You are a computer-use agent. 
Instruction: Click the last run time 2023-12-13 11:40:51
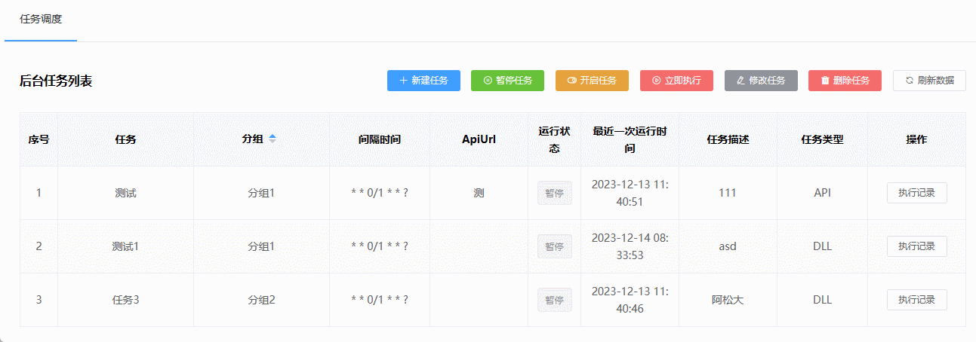[630, 193]
